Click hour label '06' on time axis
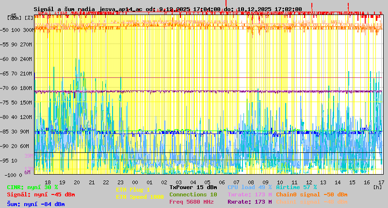 click(222, 182)
